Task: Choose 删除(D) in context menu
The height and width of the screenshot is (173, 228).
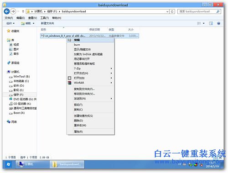Action: pos(91,121)
